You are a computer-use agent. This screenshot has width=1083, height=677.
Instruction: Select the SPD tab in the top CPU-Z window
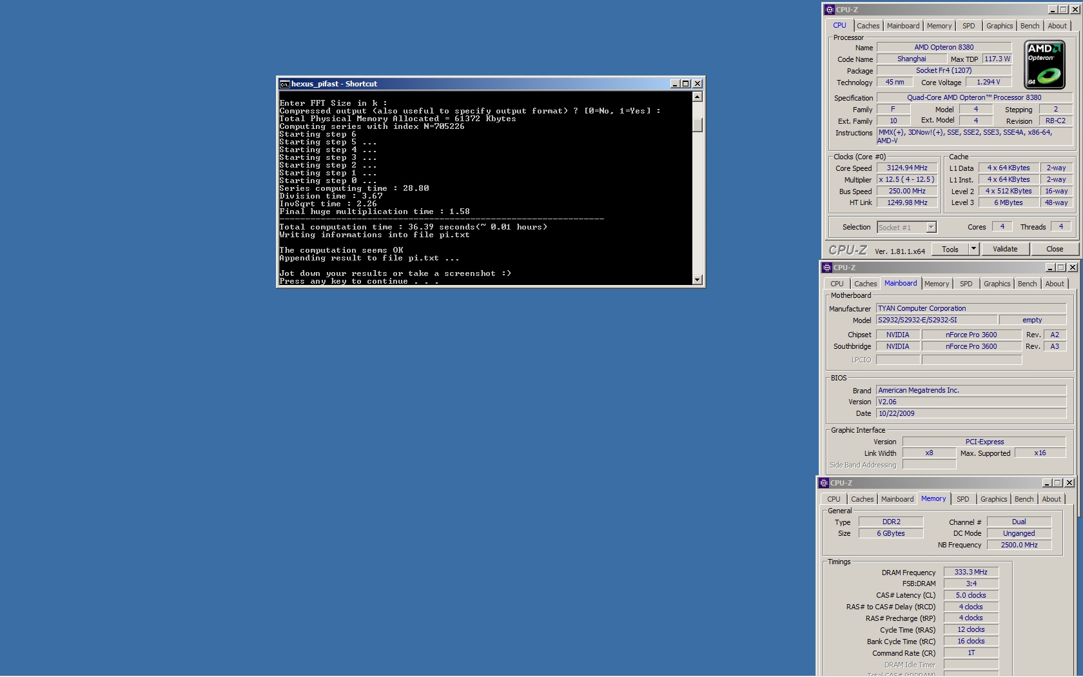(x=969, y=26)
